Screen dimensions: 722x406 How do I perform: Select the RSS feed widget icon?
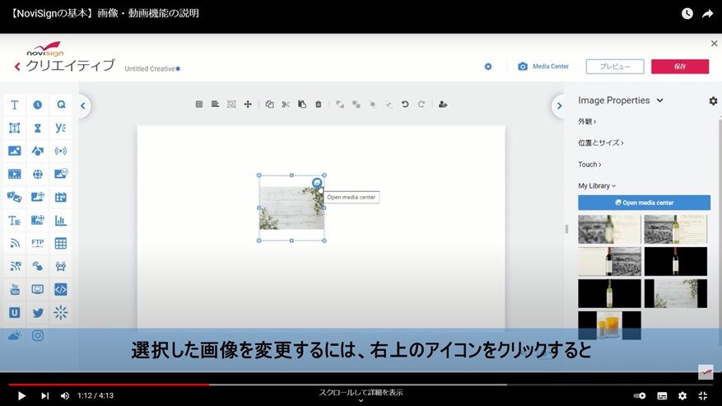tap(15, 243)
